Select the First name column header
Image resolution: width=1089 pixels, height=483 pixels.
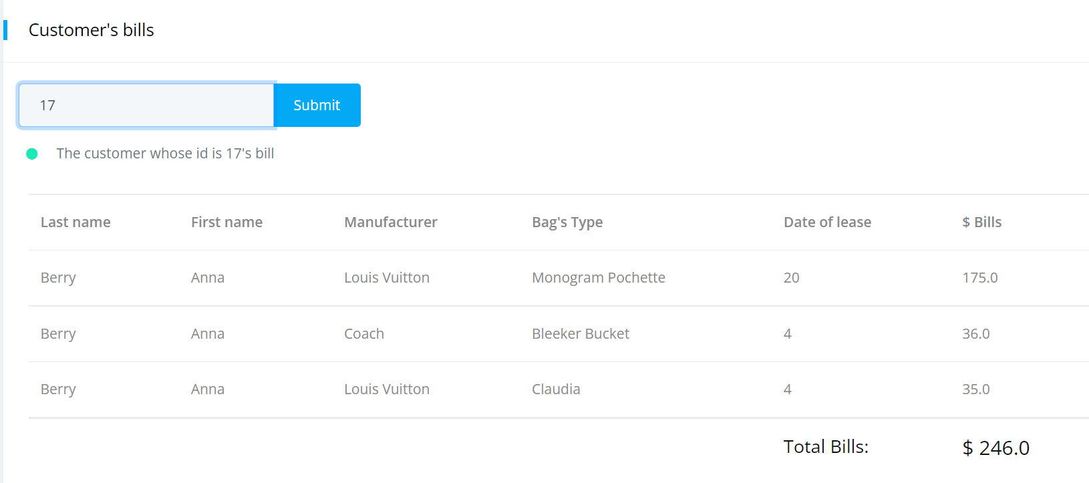(x=226, y=222)
